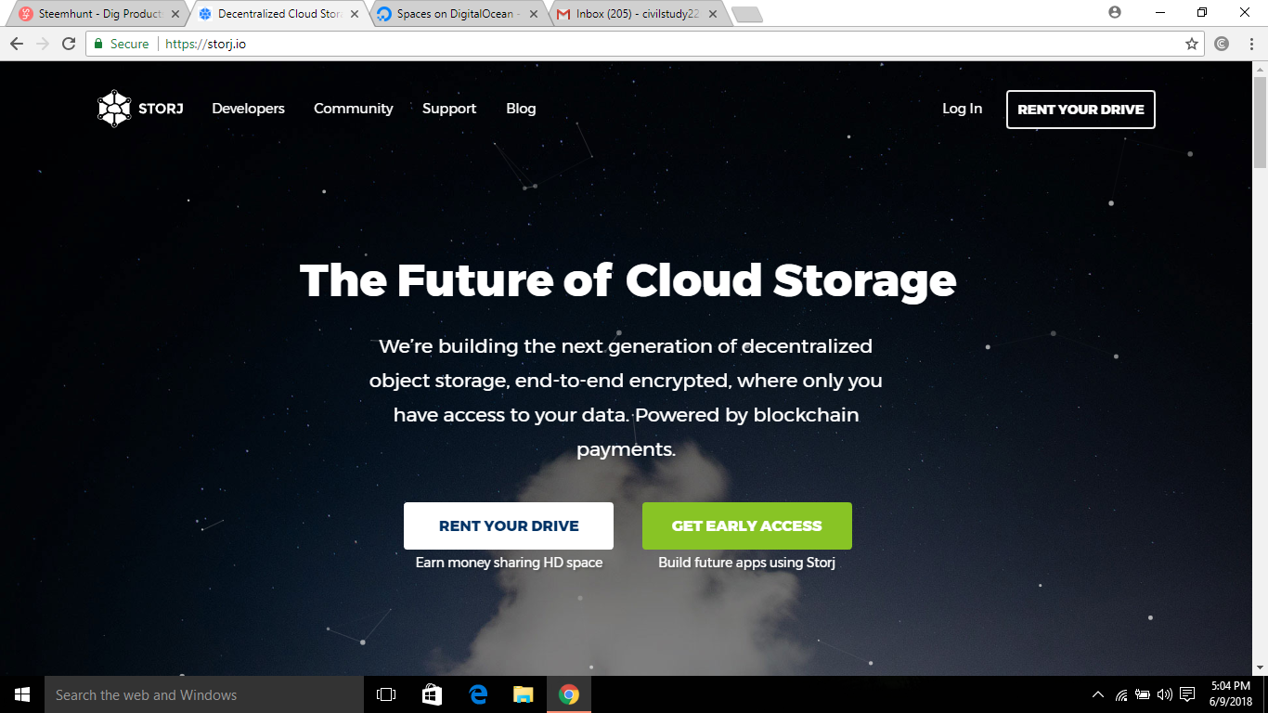
Task: Open the taskbar clock showing 5:04 PM
Action: [1231, 694]
